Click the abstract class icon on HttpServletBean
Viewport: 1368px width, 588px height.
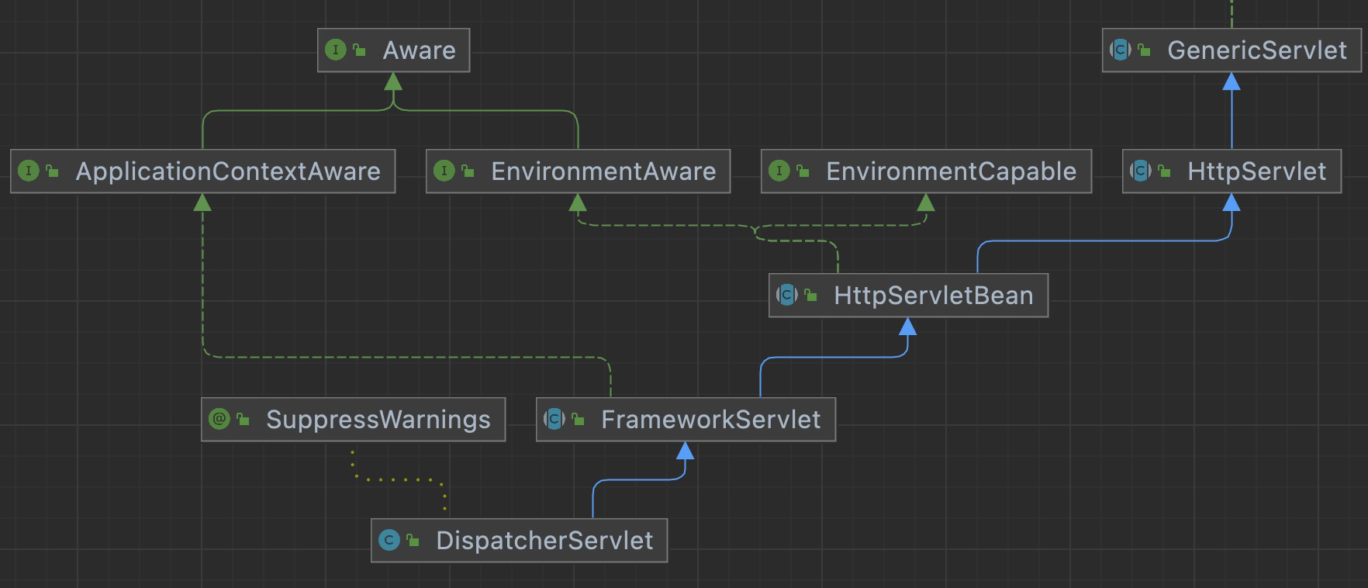786,296
